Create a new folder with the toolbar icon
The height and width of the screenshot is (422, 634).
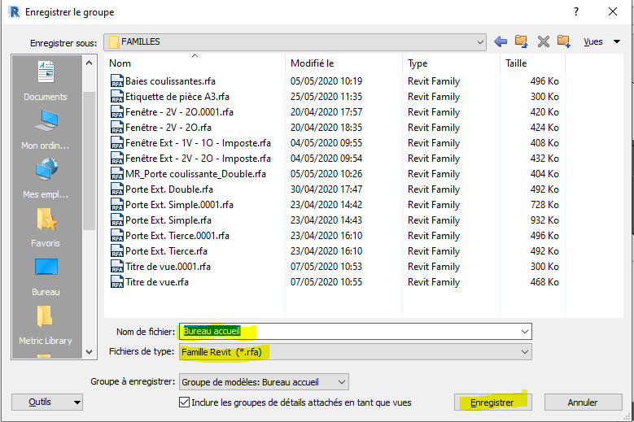(564, 41)
